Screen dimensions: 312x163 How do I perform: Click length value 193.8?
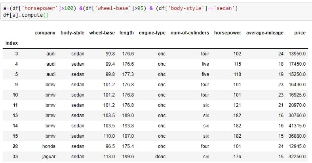(128, 126)
